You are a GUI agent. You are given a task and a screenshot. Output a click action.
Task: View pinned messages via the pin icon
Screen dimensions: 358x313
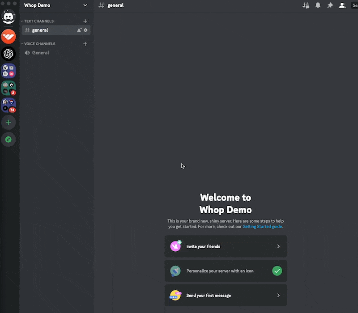click(329, 5)
